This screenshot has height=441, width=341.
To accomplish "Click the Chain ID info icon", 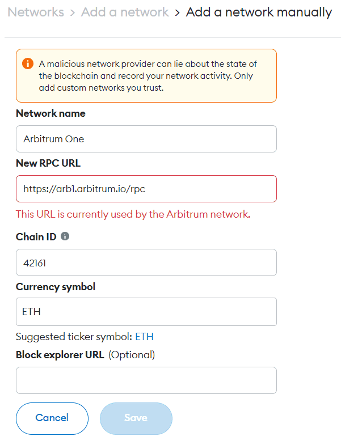I will point(65,236).
